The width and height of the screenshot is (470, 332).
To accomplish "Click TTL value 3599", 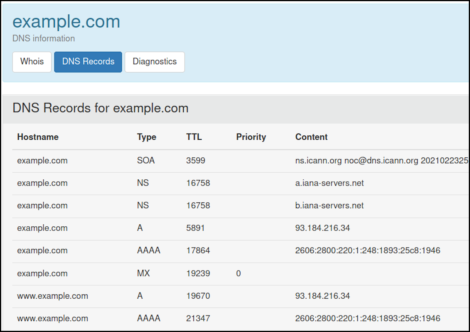I will (196, 161).
